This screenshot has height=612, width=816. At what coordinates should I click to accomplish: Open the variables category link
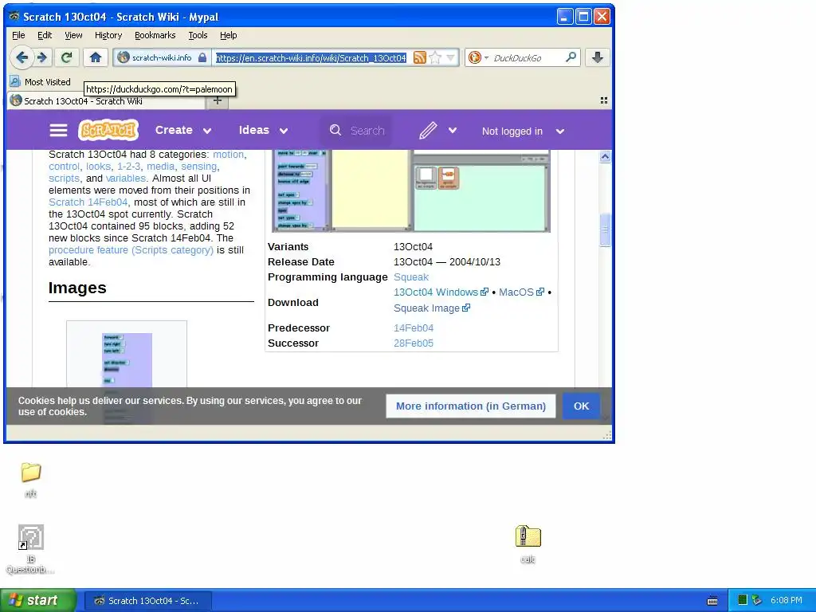tap(125, 178)
